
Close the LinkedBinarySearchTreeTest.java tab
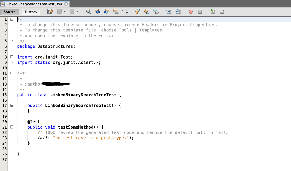(x=66, y=4)
